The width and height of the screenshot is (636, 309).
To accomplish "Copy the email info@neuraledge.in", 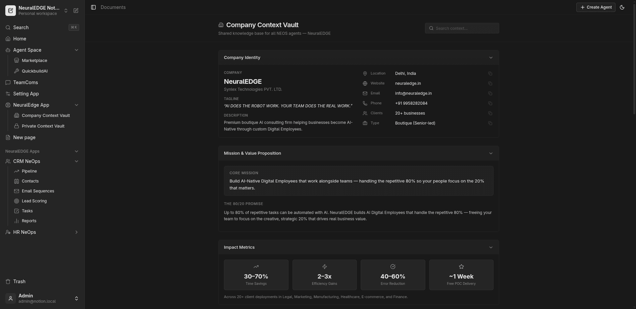I will pyautogui.click(x=491, y=93).
